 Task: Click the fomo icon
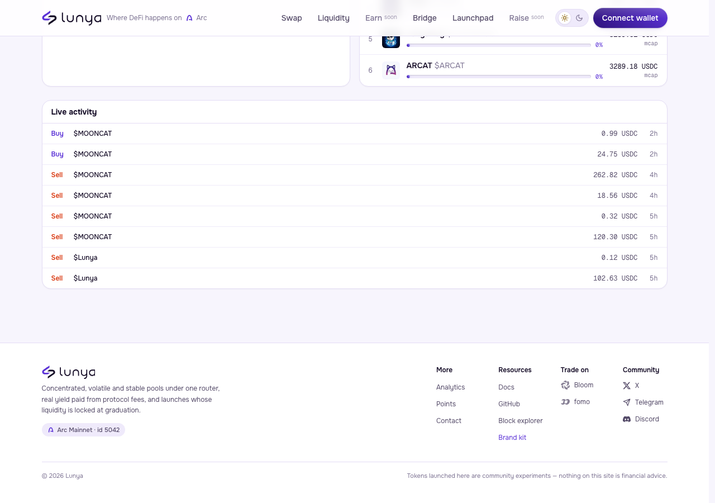pos(565,402)
